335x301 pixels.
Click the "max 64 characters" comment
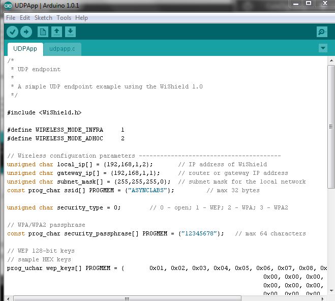coord(270,233)
